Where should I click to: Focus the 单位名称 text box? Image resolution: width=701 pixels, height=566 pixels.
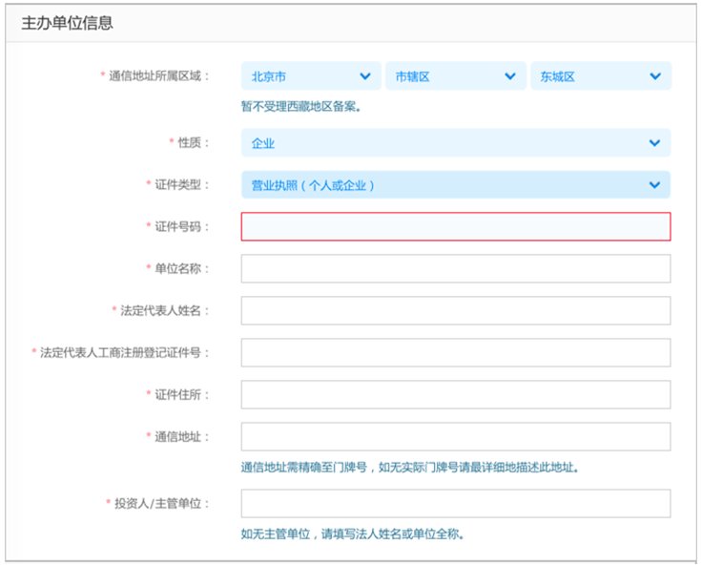click(x=455, y=269)
